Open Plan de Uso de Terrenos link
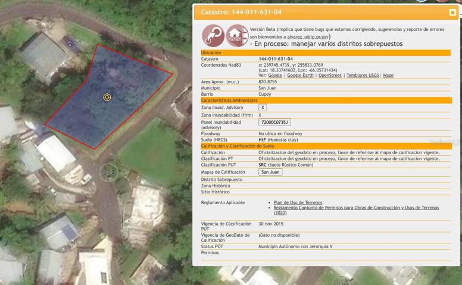Screen dimensions: 462x285 (298, 202)
